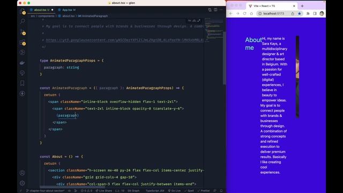
Task: Go forward in the browser
Action: click(x=238, y=13)
